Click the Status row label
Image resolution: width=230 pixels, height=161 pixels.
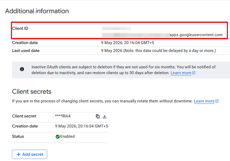pyautogui.click(x=18, y=136)
